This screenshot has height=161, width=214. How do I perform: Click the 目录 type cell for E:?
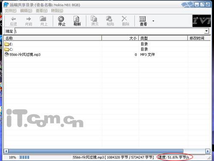(144, 44)
